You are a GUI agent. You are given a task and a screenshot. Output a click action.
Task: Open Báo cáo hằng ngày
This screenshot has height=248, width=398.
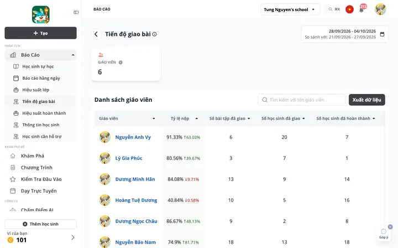(x=41, y=78)
